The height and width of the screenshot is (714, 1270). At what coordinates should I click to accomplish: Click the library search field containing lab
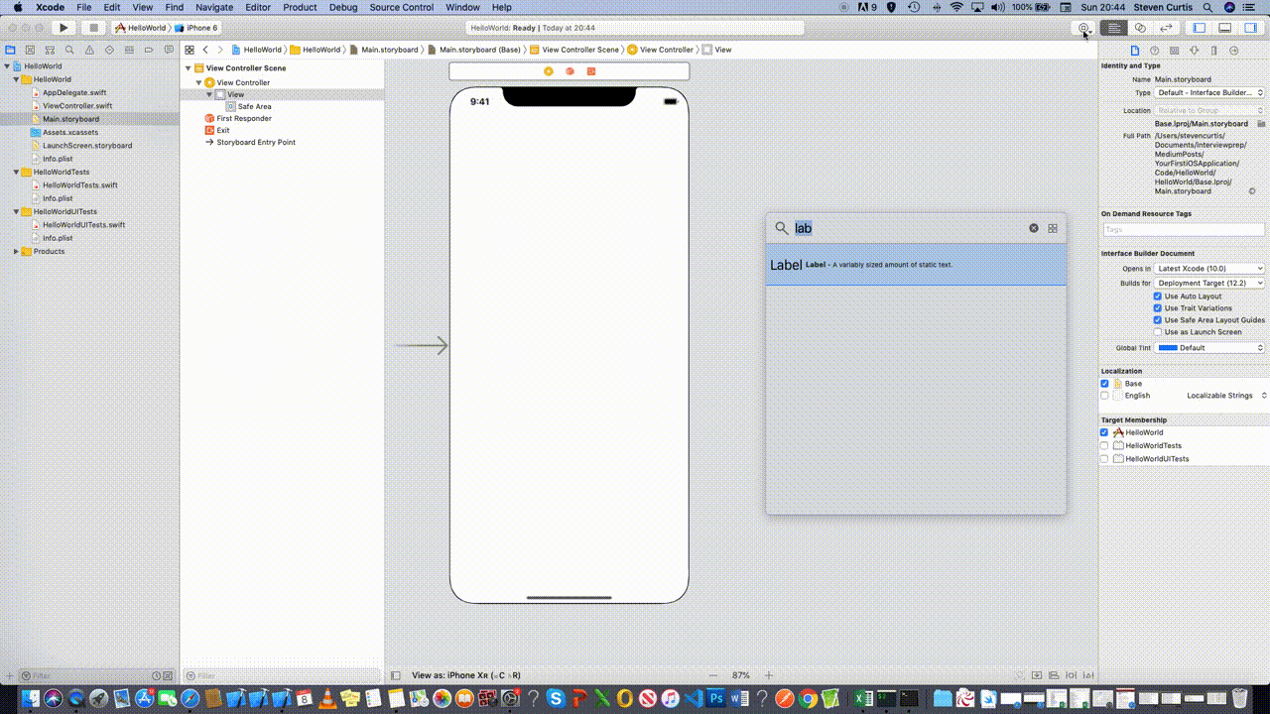(893, 228)
